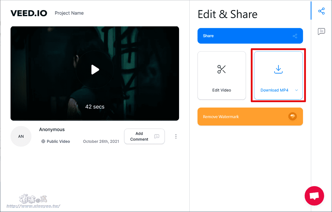Click the scissors icon for editing video
The image size is (332, 212).
pyautogui.click(x=222, y=69)
